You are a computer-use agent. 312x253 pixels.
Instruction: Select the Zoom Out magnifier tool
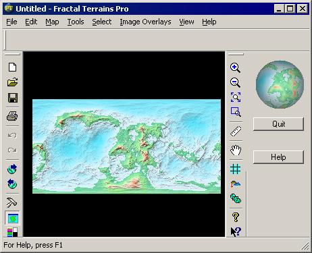236,82
